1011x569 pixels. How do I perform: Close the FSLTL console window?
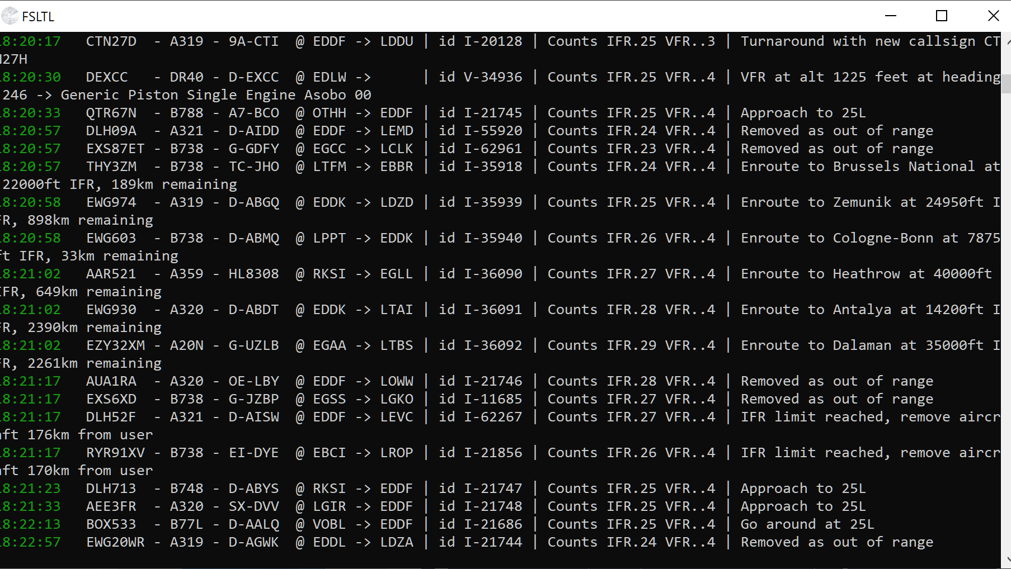point(993,16)
